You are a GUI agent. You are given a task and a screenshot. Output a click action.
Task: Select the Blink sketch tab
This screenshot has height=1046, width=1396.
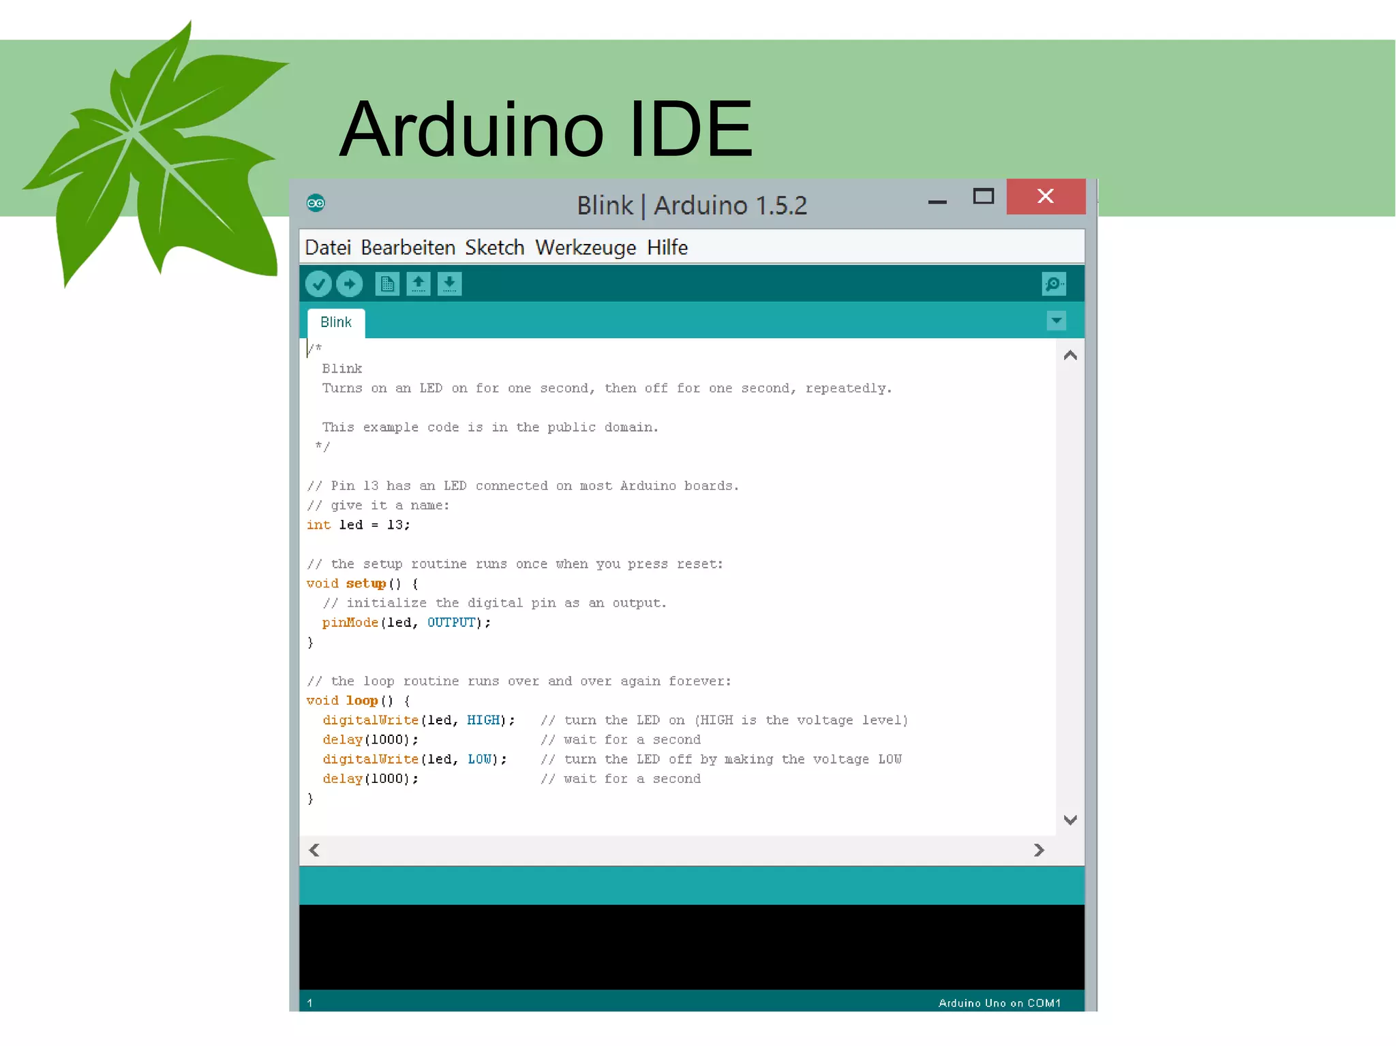pyautogui.click(x=336, y=322)
